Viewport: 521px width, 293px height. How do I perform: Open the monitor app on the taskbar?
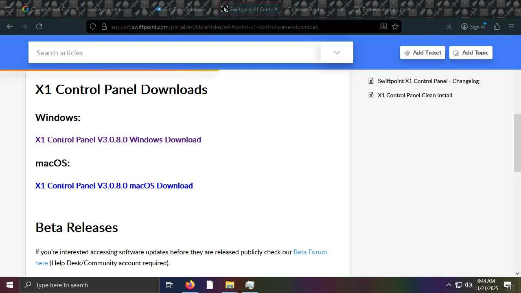[x=250, y=285]
